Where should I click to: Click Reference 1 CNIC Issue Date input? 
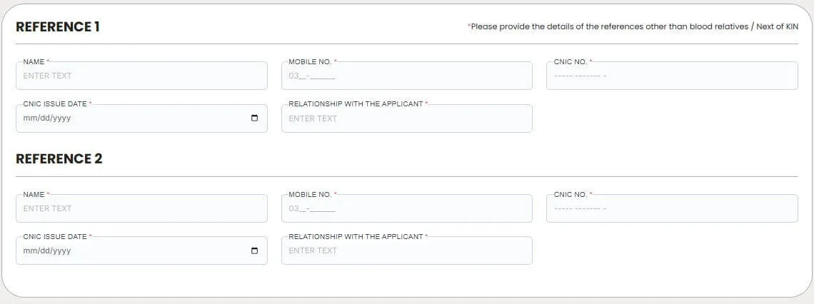[x=129, y=118]
